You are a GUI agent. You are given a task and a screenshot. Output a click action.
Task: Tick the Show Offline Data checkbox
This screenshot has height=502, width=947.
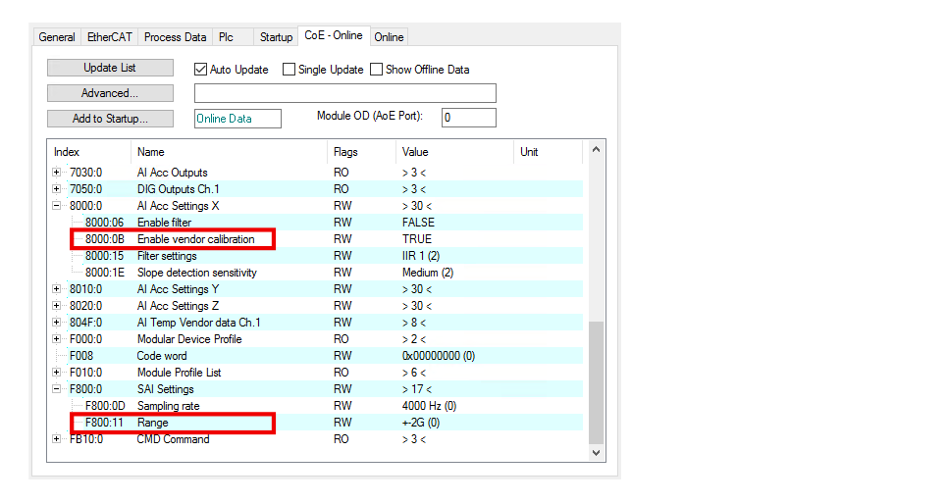376,70
